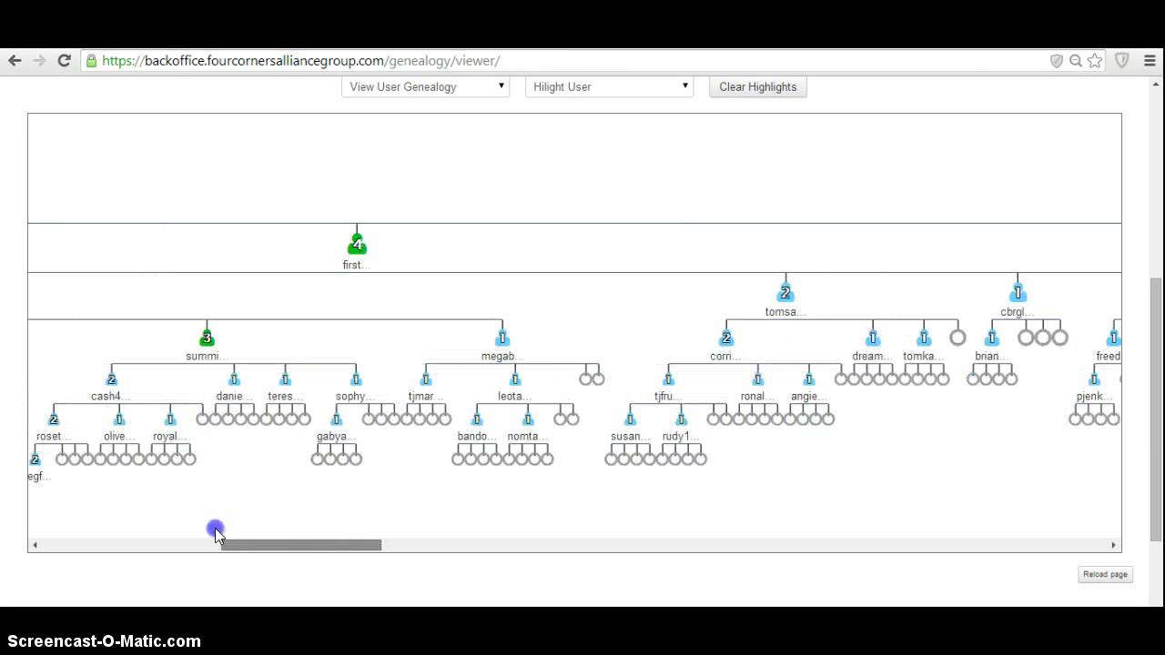The width and height of the screenshot is (1165, 655).
Task: Select the 'gabya...' user node
Action: [336, 418]
